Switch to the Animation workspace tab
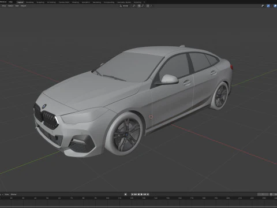 (x=86, y=2)
